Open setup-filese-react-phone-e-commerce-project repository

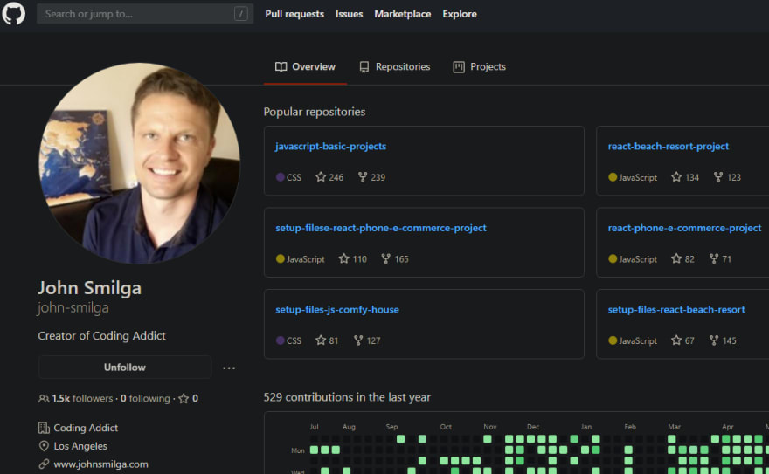tap(381, 228)
